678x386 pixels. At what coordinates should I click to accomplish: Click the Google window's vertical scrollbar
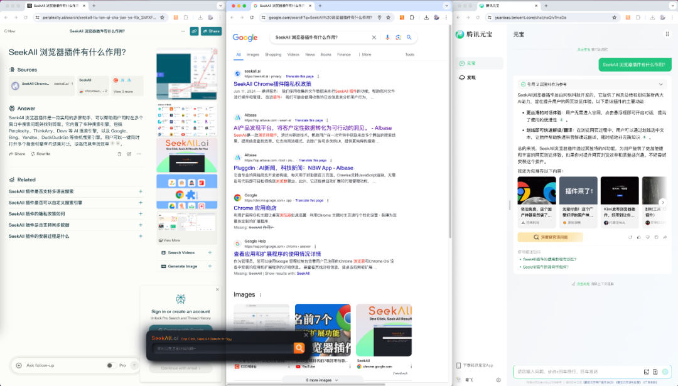449,132
